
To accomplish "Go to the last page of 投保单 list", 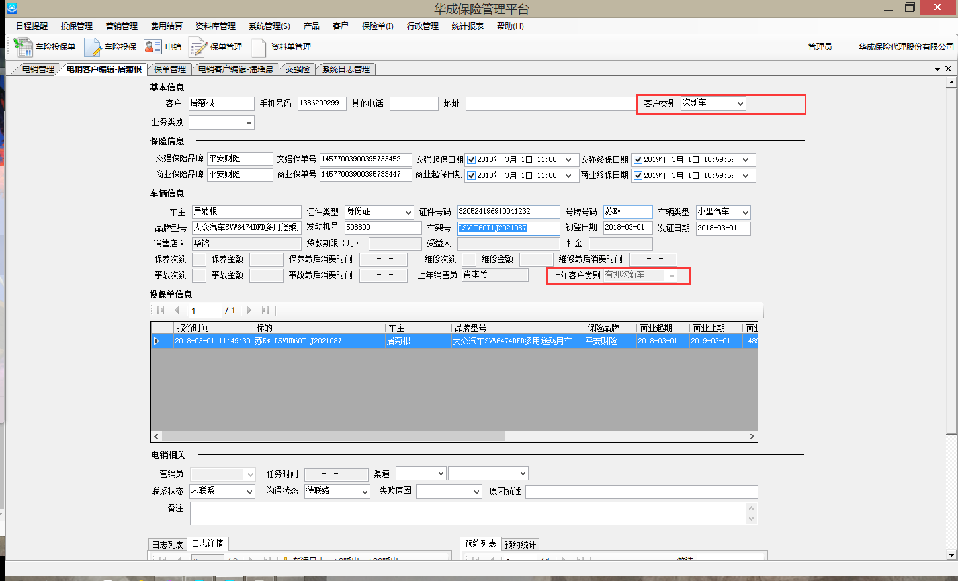I will (265, 310).
